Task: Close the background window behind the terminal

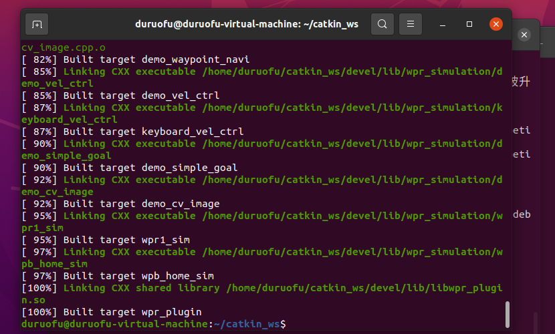Action: (x=524, y=35)
